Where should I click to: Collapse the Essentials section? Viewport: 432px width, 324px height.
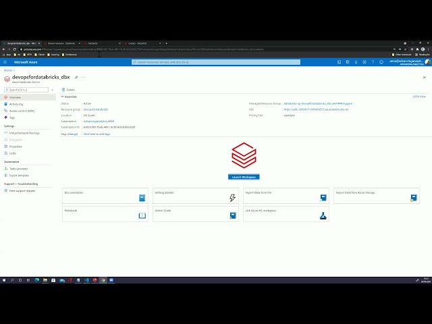pyautogui.click(x=69, y=97)
